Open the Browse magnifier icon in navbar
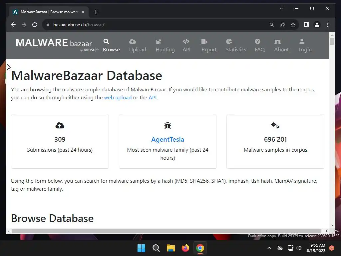Viewport: 341px width, 256px height. pos(106,41)
